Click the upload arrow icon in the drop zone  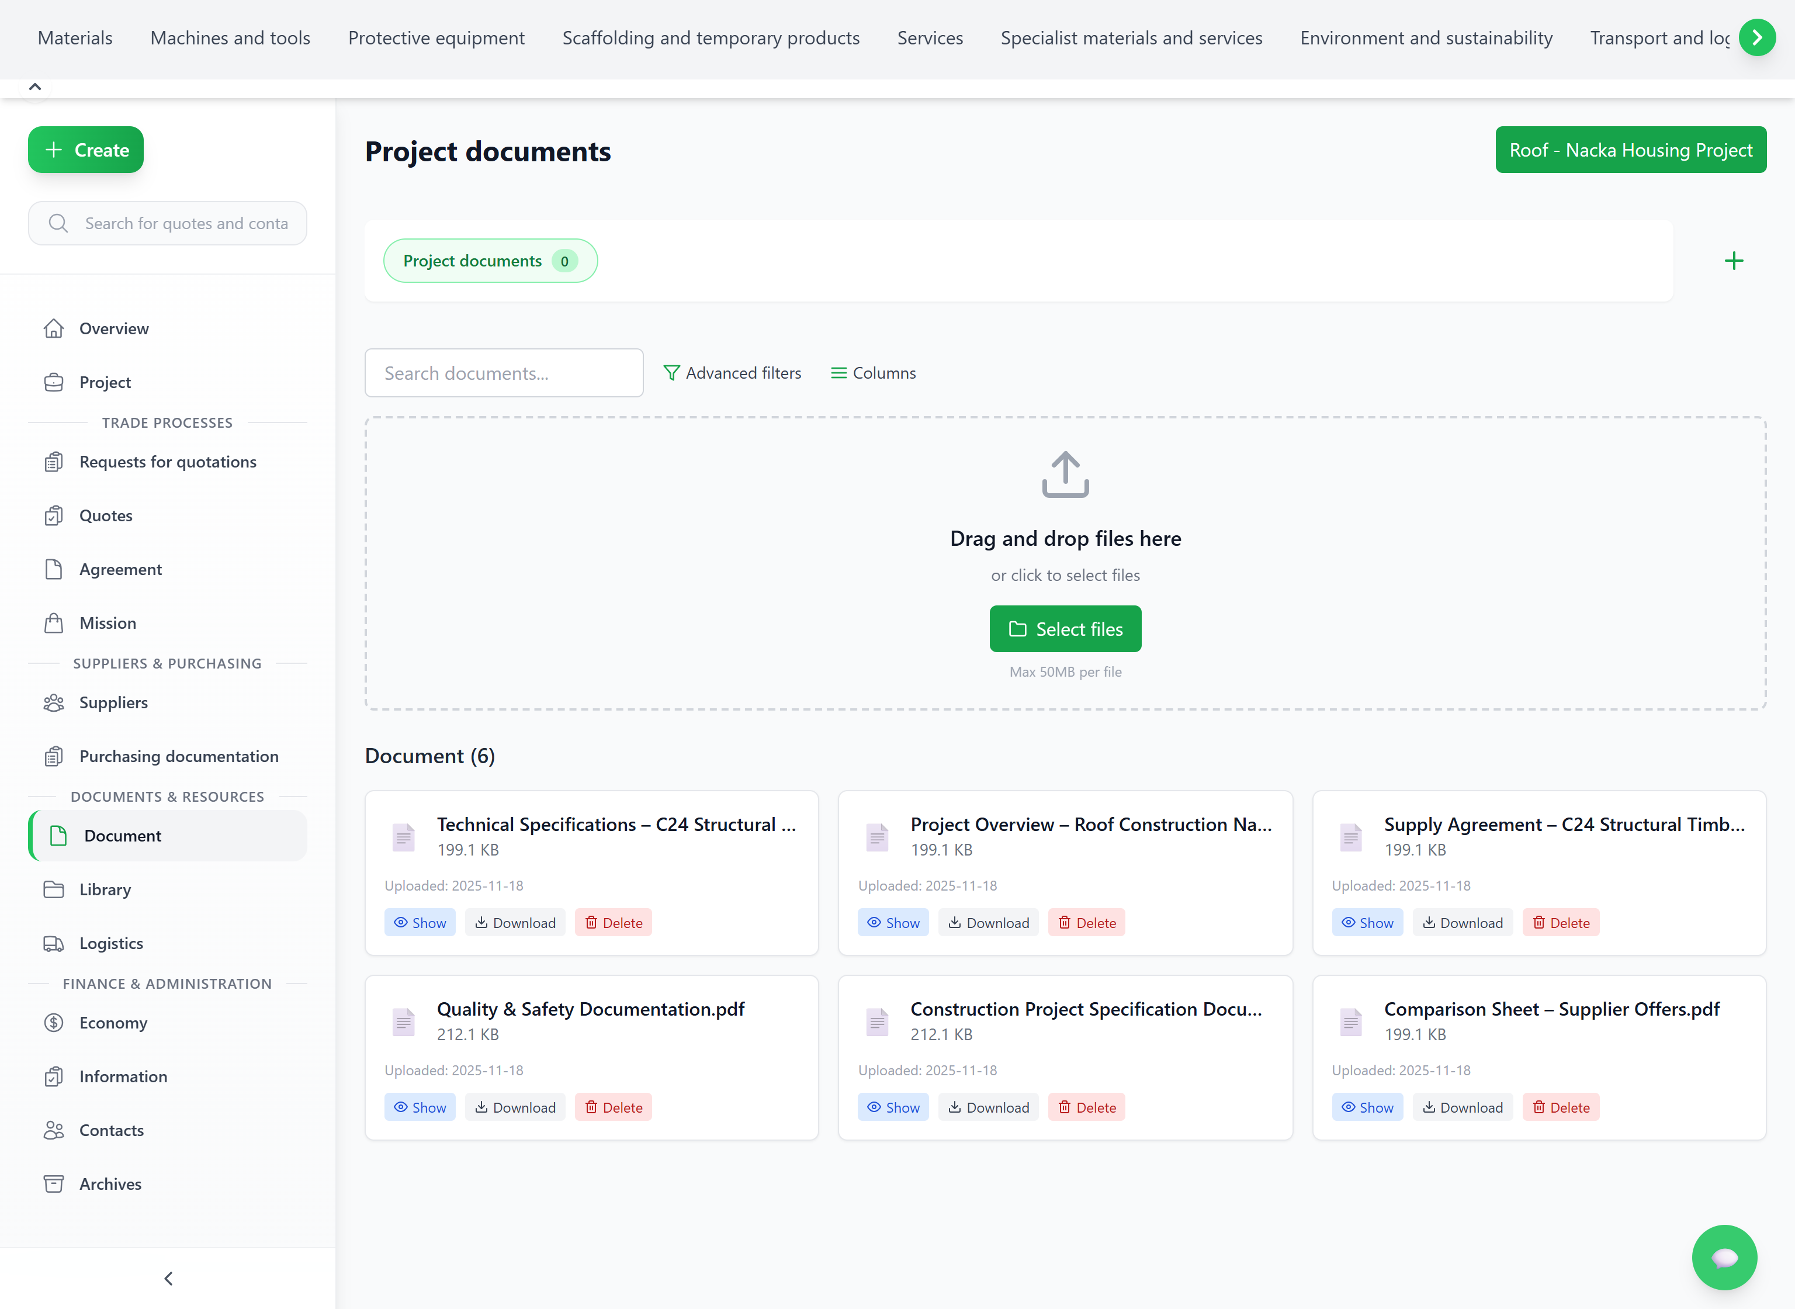pos(1065,475)
